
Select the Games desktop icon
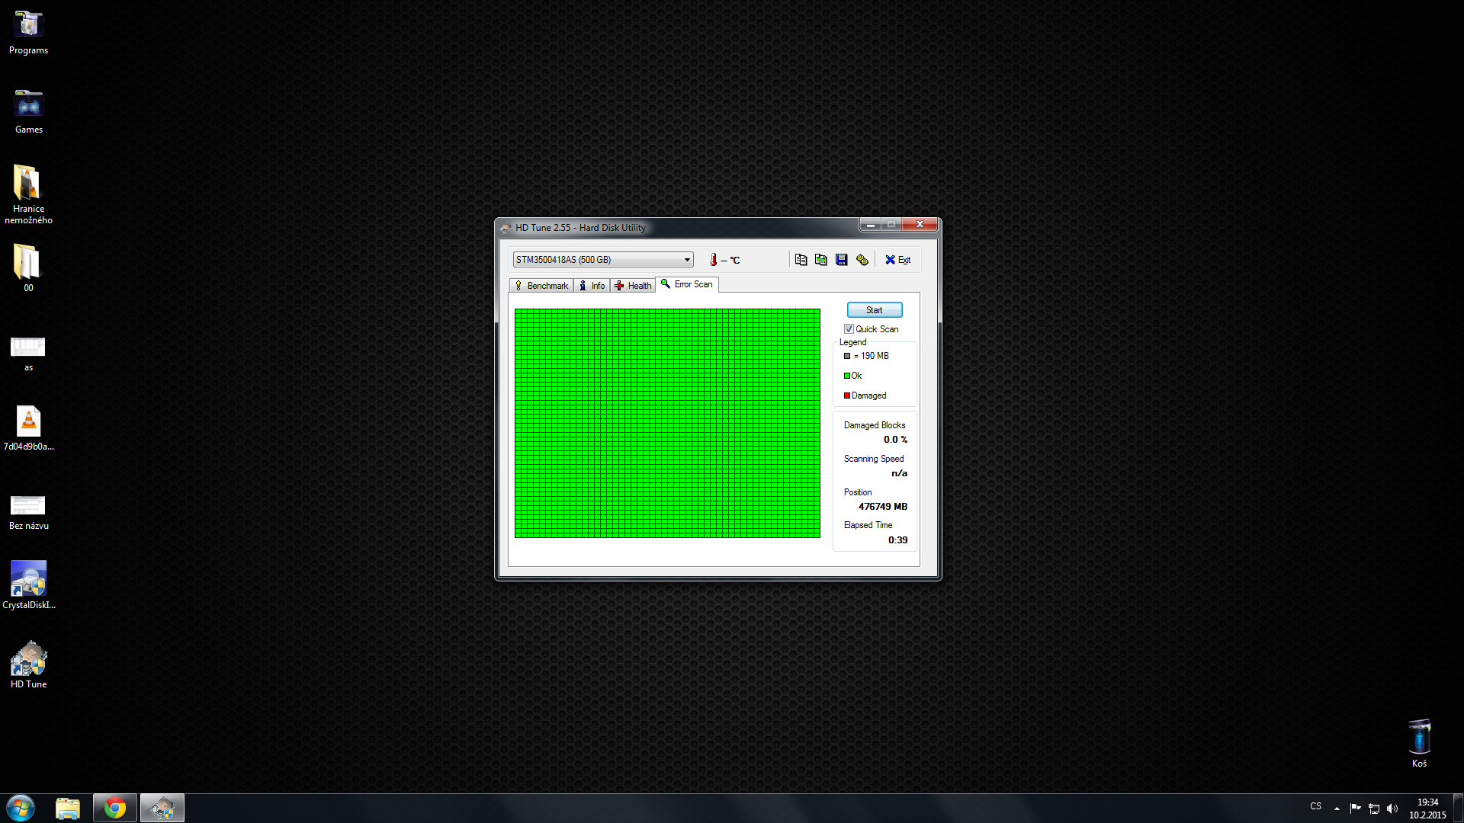pyautogui.click(x=28, y=112)
